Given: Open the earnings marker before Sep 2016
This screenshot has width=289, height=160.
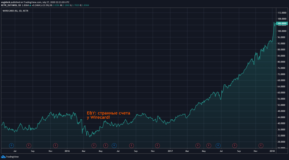Looking at the screenshot, I should 131,146.
